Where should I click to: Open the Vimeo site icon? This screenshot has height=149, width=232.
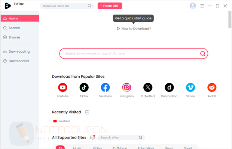point(190,87)
